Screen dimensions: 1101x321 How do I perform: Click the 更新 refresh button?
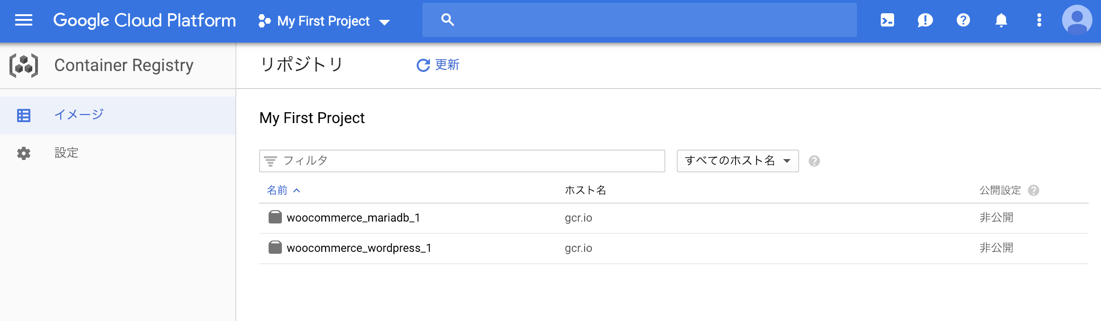pyautogui.click(x=438, y=65)
